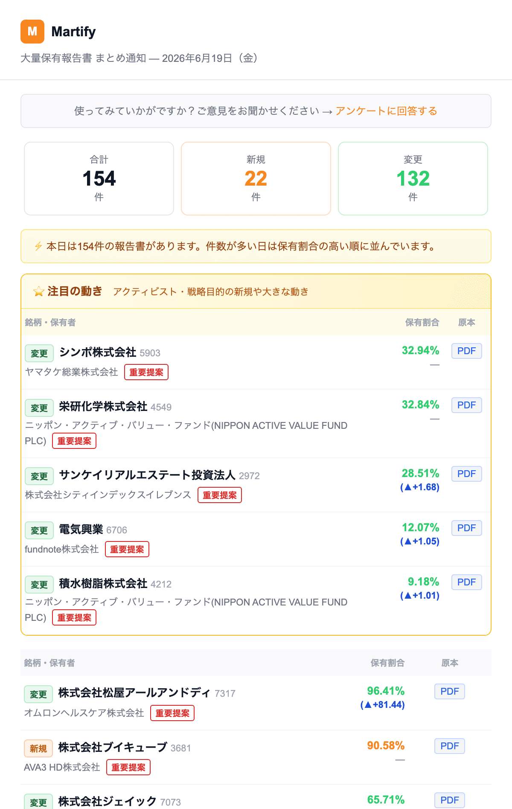This screenshot has width=512, height=809.
Task: Click stock code 5903
Action: [150, 353]
